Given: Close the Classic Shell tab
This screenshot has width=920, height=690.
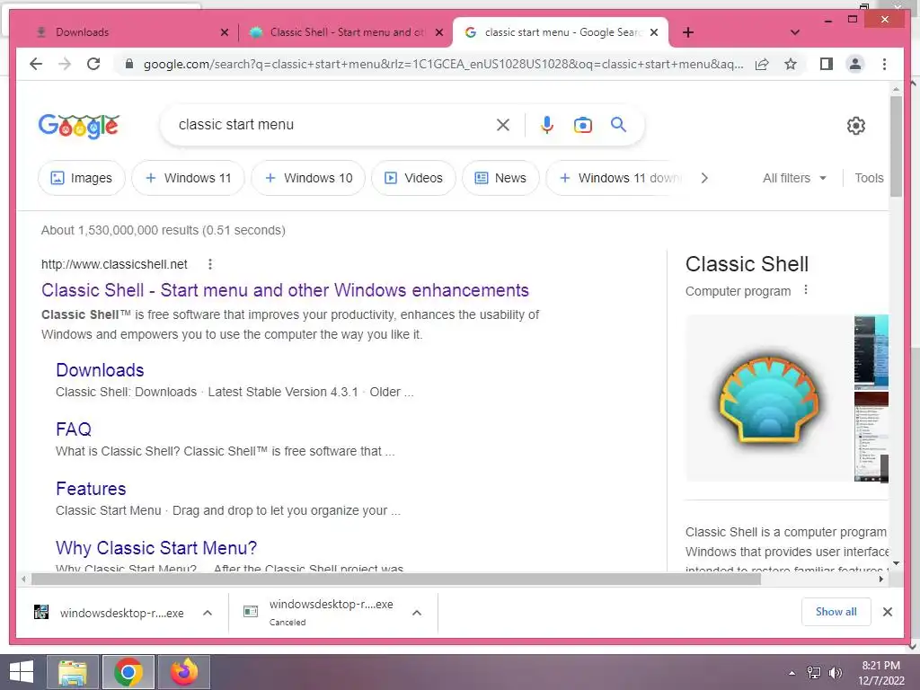Looking at the screenshot, I should tap(438, 32).
